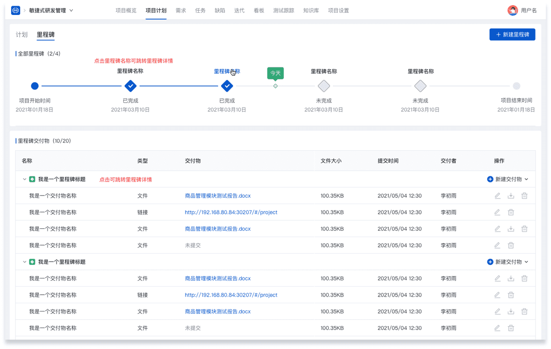Select the 里程碑 sub-tab
This screenshot has width=551, height=349.
coord(46,35)
